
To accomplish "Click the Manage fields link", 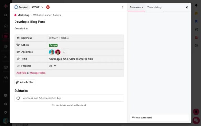I will pos(37,73).
